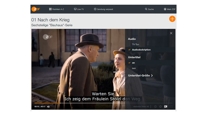Image resolution: width=205 pixels, height=115 pixels.
Task: Click the Suche search icon
Action: pyautogui.click(x=146, y=9)
